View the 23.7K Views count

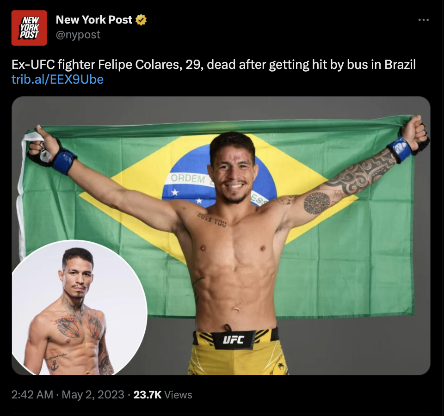tap(163, 394)
